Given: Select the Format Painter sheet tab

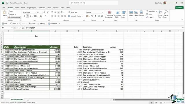Looking at the screenshot, I should 17,100.
